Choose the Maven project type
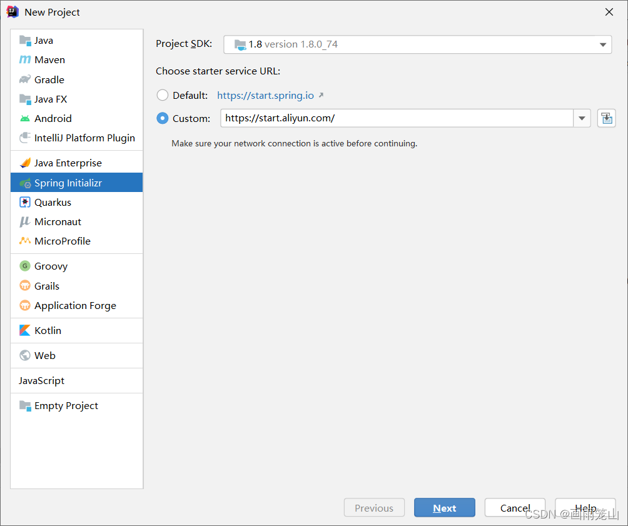Screen dimensions: 628x526 tap(76, 59)
